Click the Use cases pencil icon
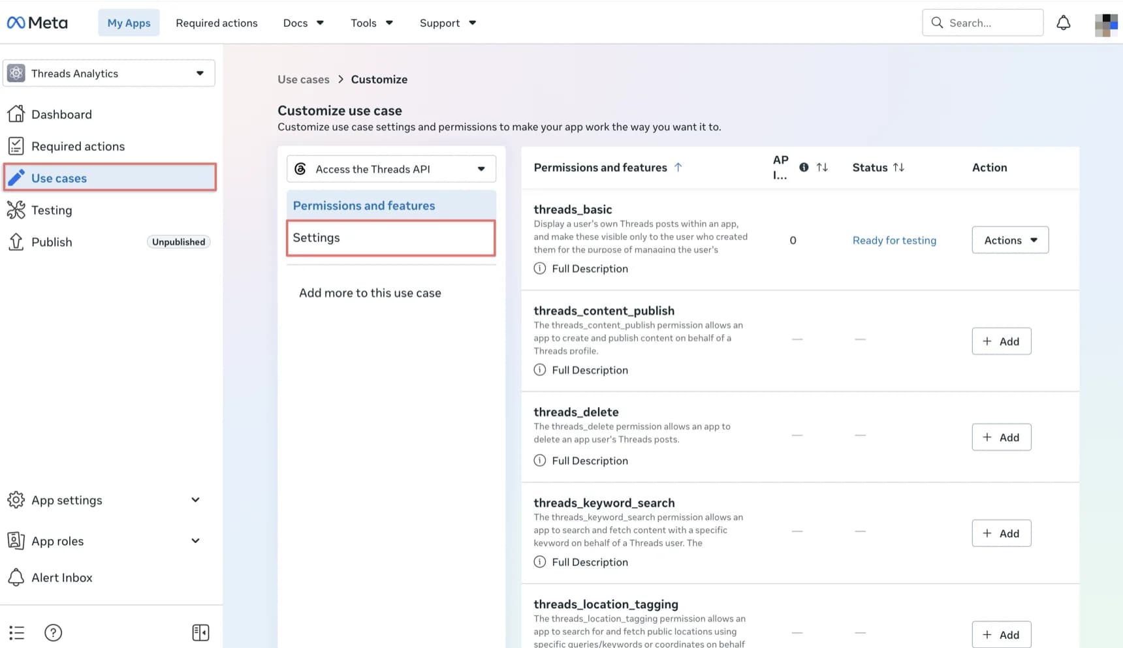Screen dimensions: 1123x648 click(16, 177)
